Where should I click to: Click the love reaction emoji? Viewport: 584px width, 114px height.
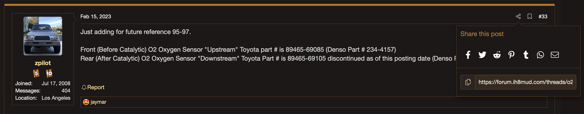point(86,102)
